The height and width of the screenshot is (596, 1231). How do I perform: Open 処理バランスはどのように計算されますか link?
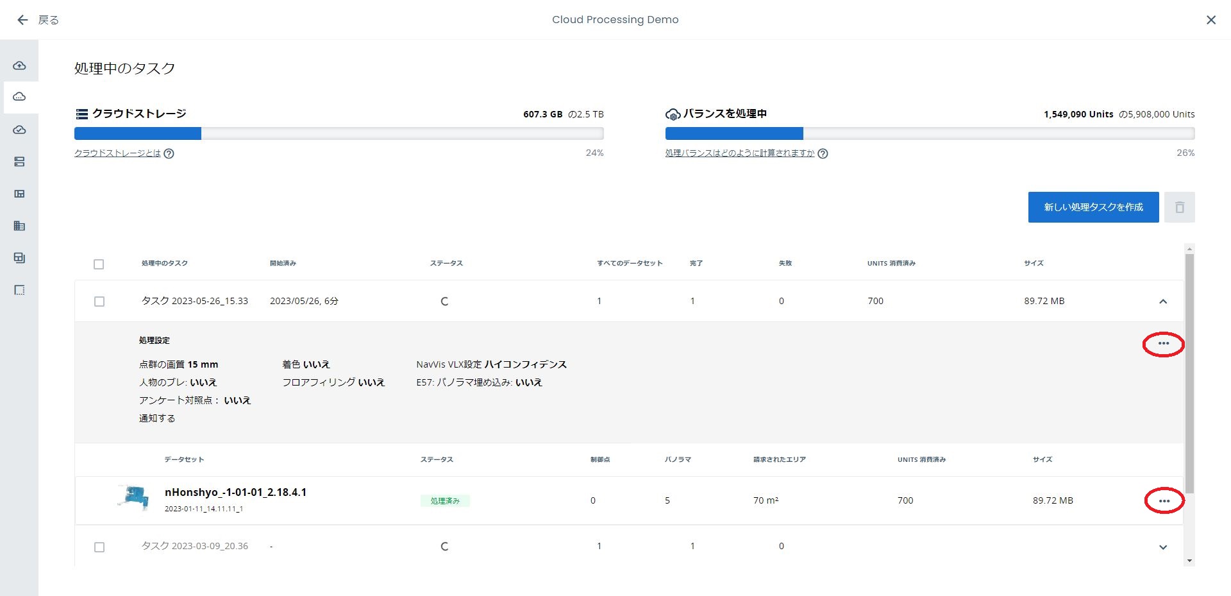(739, 153)
